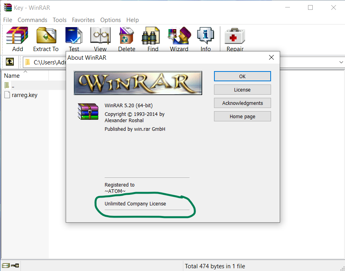Image resolution: width=345 pixels, height=271 pixels.
Task: Click 'WinRAR 5.20 (64-bit)' version text
Action: click(x=129, y=105)
